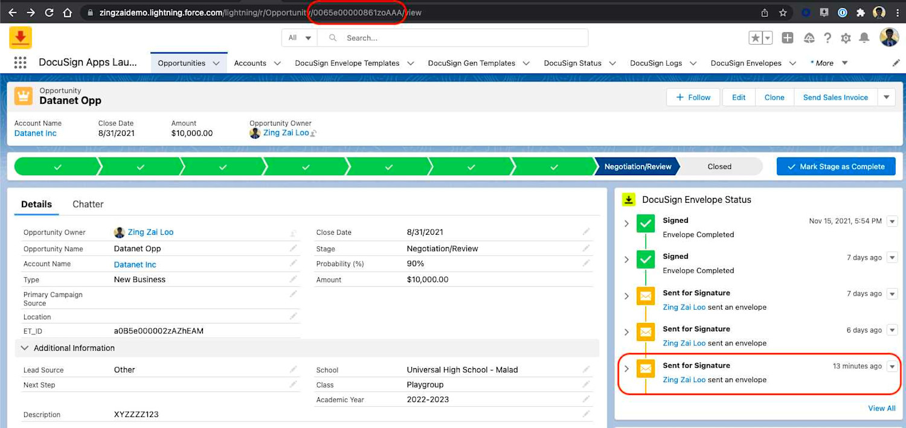Collapse the Additional Information section
The image size is (906, 428).
pyautogui.click(x=24, y=348)
